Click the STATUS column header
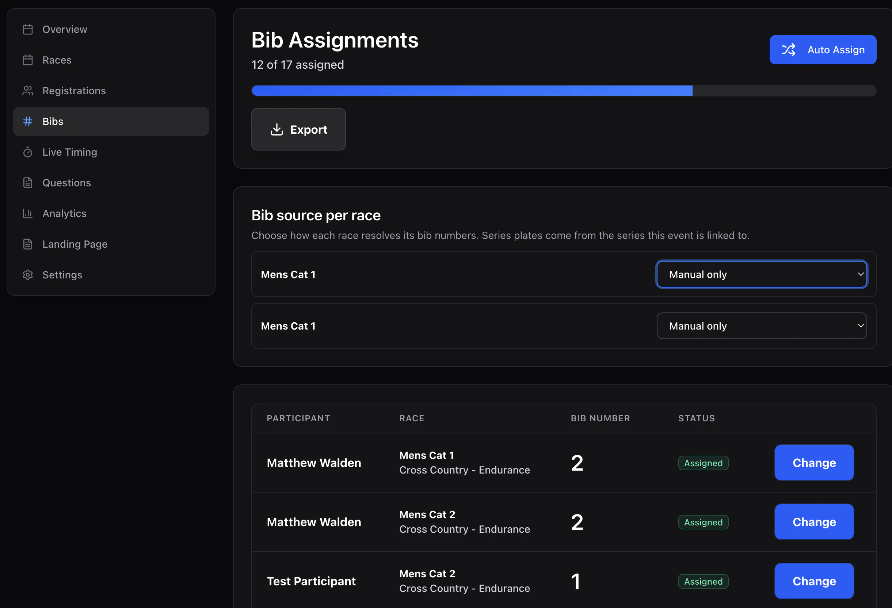Image resolution: width=892 pixels, height=608 pixels. (696, 418)
